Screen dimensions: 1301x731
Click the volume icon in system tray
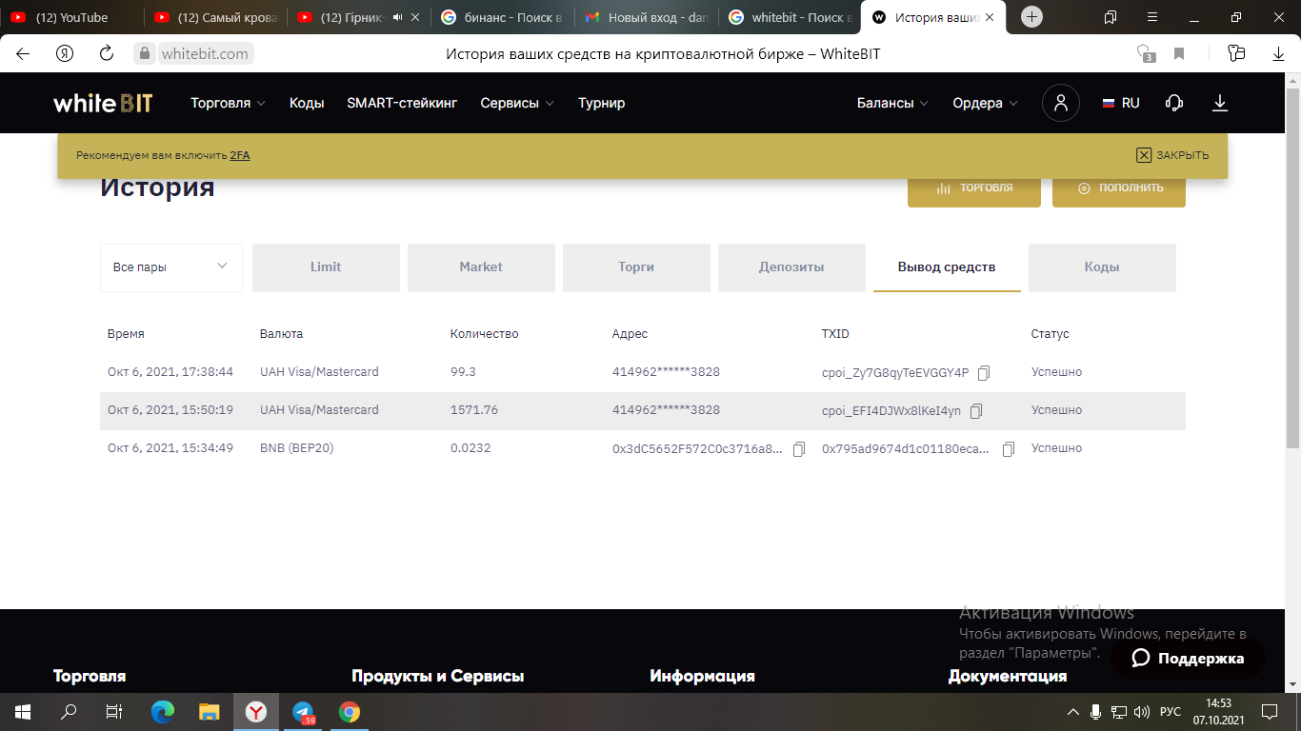[x=1142, y=712]
